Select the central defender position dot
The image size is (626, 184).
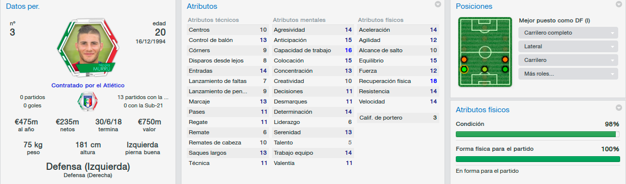(484, 69)
